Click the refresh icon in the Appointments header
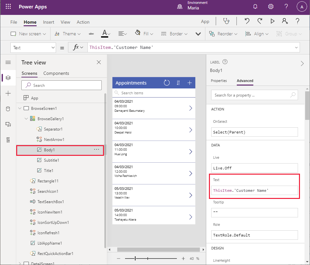Image resolution: width=310 pixels, height=265 pixels. [x=167, y=83]
